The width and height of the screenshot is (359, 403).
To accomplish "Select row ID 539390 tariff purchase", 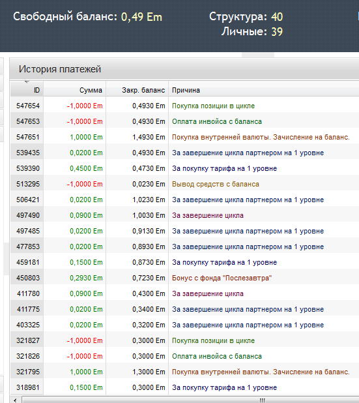I will [x=184, y=168].
